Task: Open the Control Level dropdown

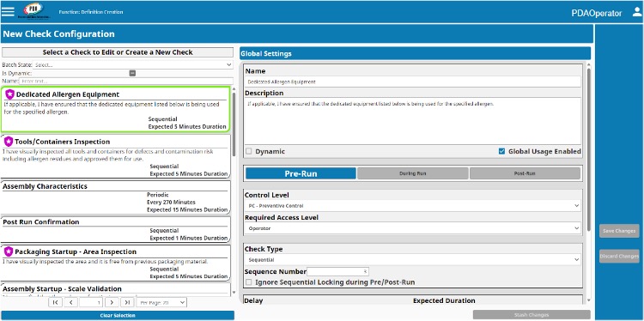Action: [x=413, y=206]
